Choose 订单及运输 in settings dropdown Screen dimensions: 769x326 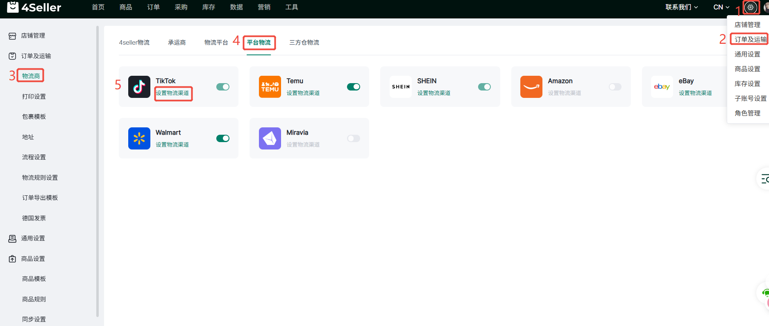[751, 39]
